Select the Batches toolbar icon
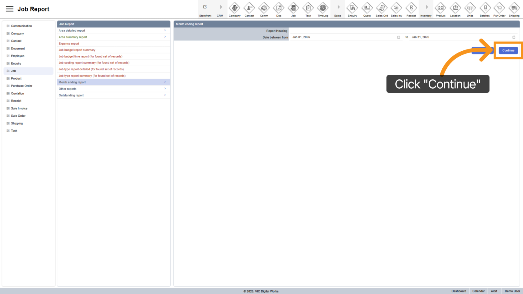The image size is (523, 294). click(484, 8)
